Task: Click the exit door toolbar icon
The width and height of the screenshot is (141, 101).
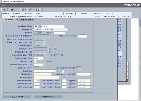Action: point(4,10)
